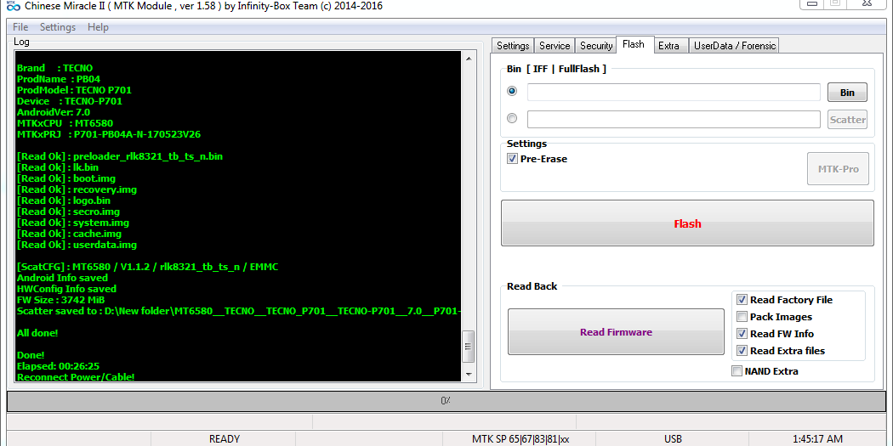Click the 1:45:17 AM clock in status bar
Viewport: 893px width, 446px height.
pos(817,439)
